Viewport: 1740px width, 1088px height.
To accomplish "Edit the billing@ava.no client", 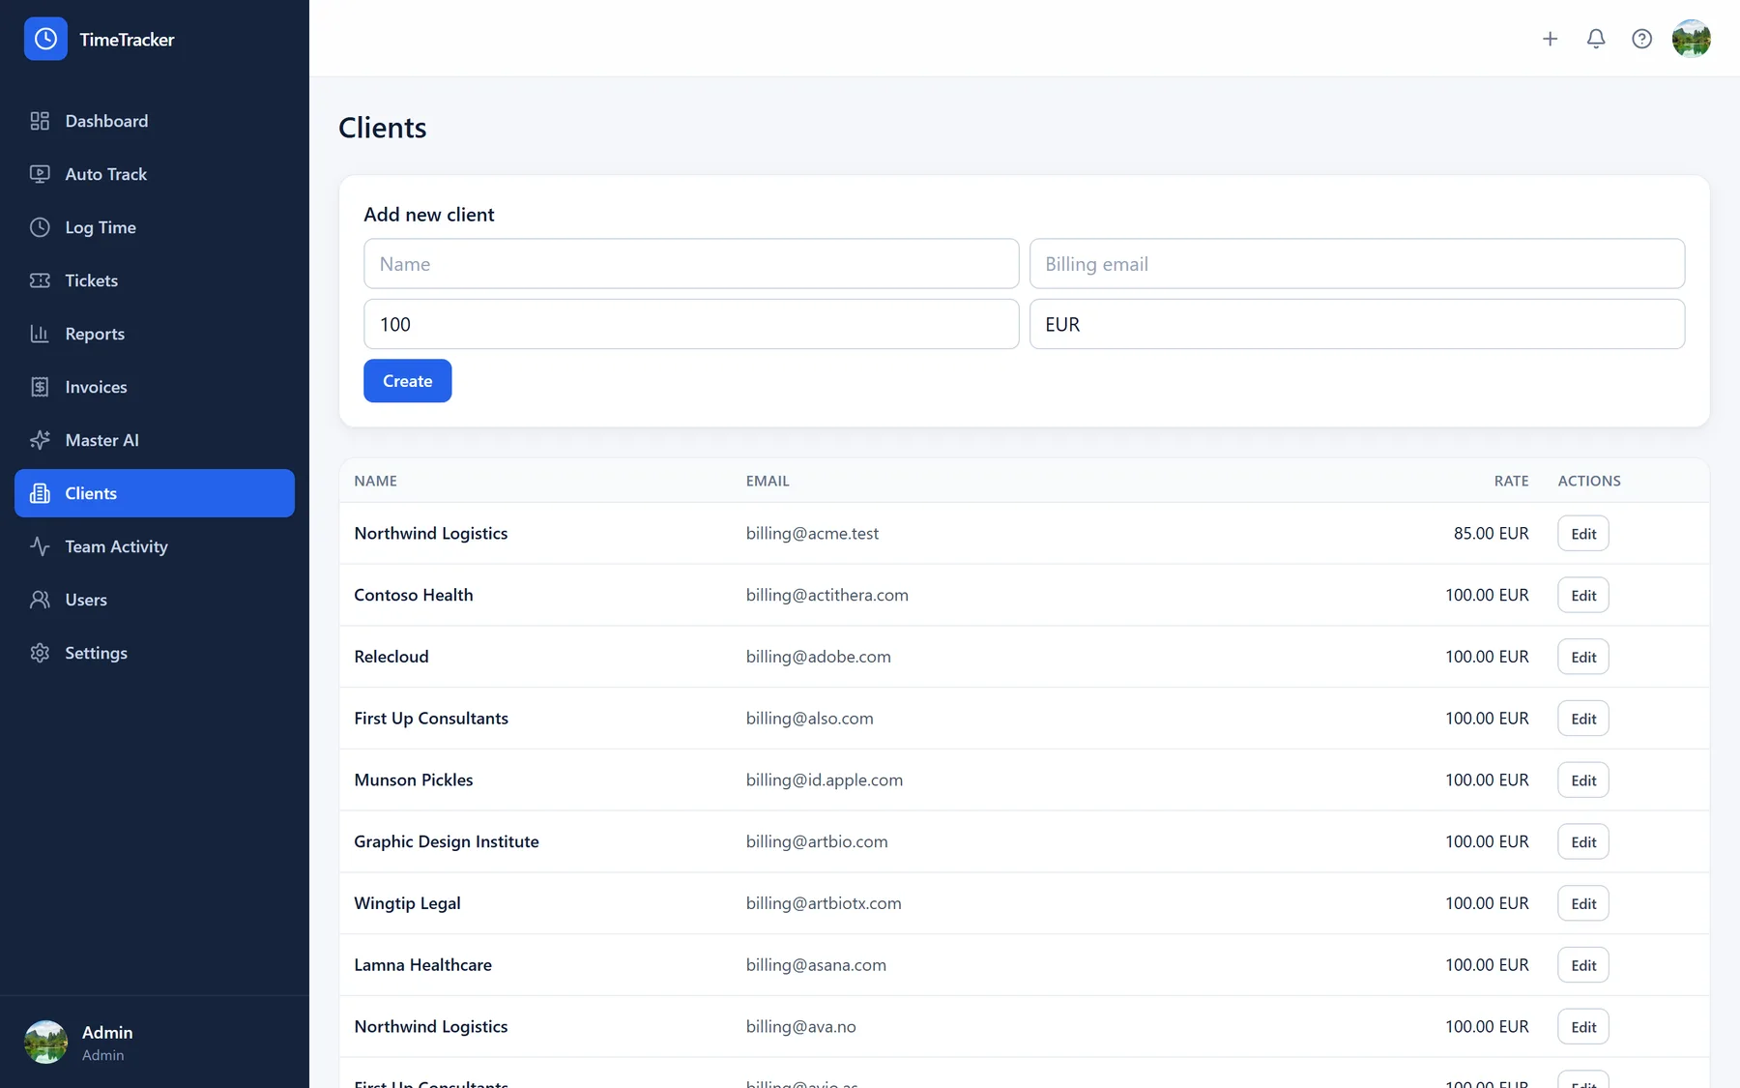I will click(1583, 1027).
